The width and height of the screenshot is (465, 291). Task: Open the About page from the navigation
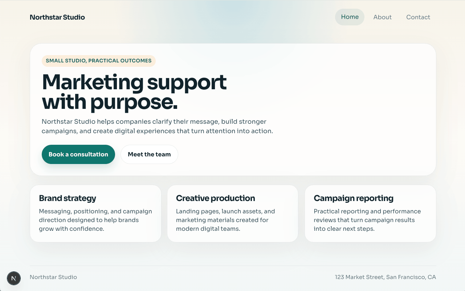[382, 17]
